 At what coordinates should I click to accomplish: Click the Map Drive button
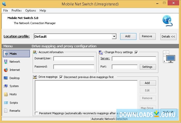(x=148, y=108)
